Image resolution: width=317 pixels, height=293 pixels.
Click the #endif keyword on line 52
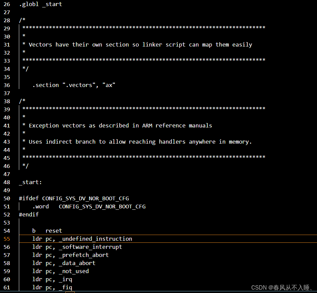point(29,214)
